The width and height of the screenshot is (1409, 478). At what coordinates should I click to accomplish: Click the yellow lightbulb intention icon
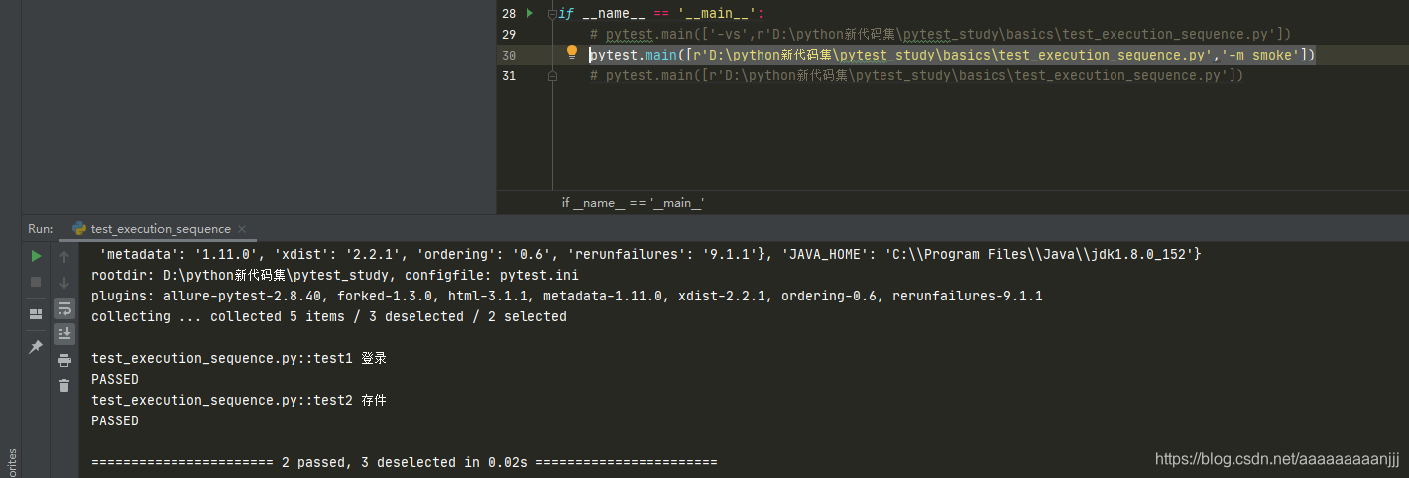pos(572,53)
